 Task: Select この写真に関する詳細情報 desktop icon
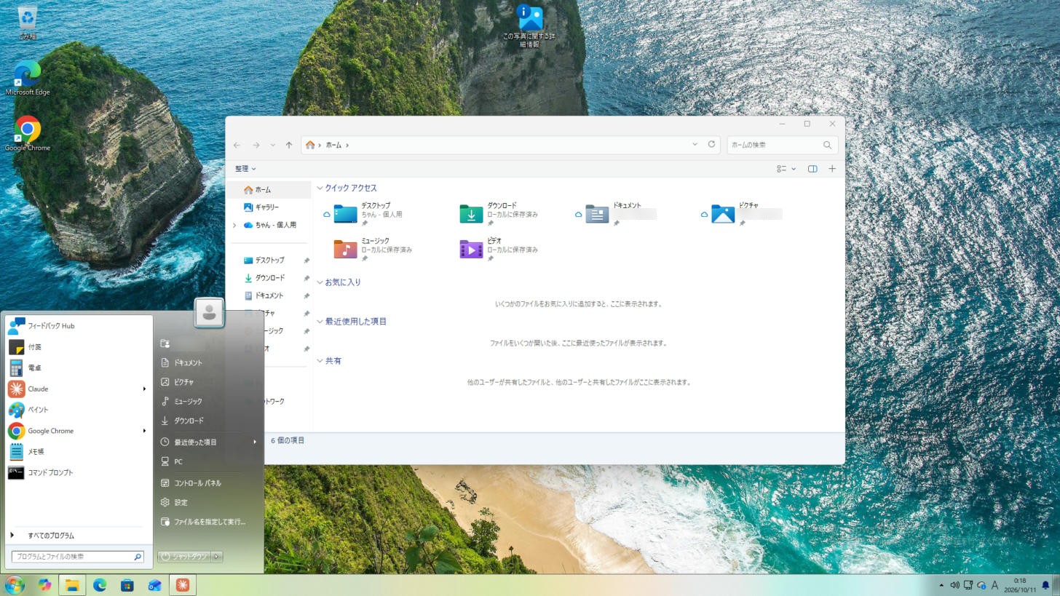pyautogui.click(x=529, y=26)
